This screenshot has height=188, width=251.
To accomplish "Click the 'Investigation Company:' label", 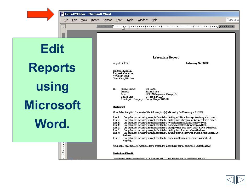I will pos(132,99).
